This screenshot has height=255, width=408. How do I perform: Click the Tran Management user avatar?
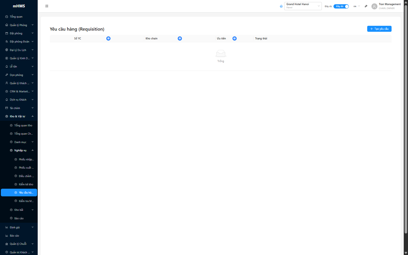click(374, 6)
